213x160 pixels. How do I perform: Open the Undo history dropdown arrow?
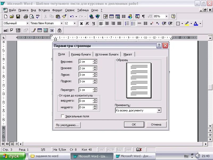click(x=76, y=17)
